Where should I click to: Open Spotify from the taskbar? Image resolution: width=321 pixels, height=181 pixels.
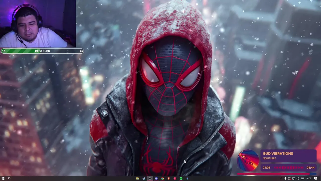(181, 178)
